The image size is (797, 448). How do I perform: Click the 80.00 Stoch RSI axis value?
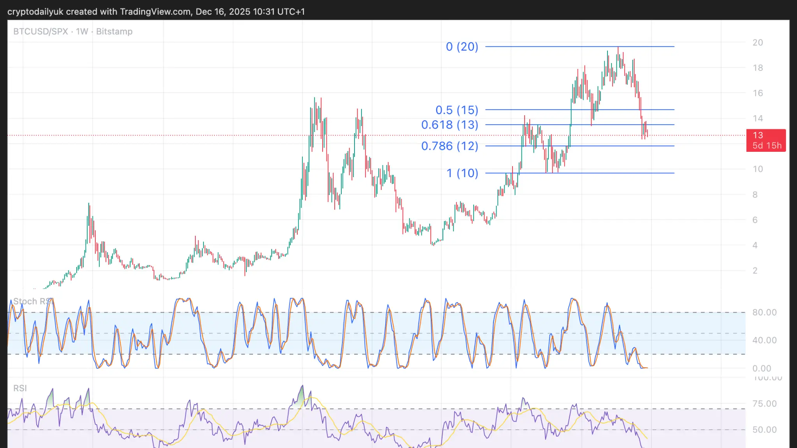coord(764,313)
